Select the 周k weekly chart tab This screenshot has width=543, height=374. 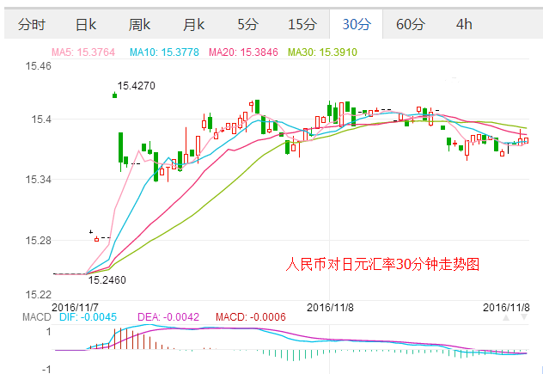[x=140, y=24]
